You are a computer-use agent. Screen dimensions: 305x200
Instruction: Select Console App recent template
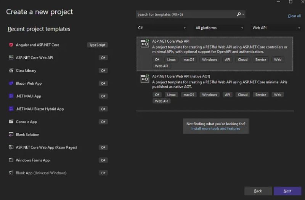[x=58, y=122]
